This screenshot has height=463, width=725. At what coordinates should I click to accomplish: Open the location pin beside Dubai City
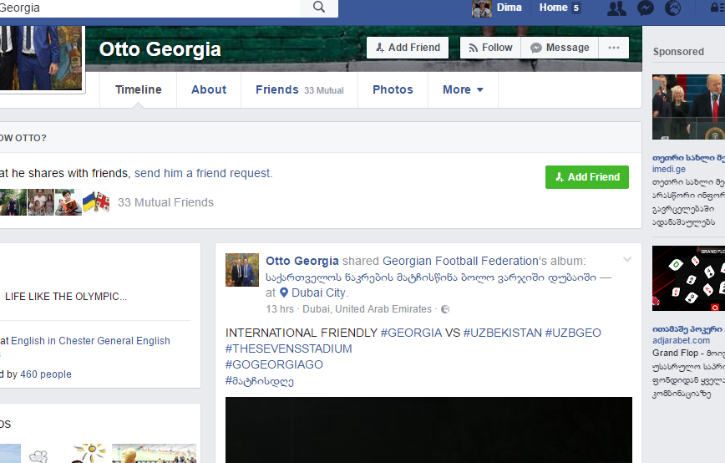tap(284, 293)
